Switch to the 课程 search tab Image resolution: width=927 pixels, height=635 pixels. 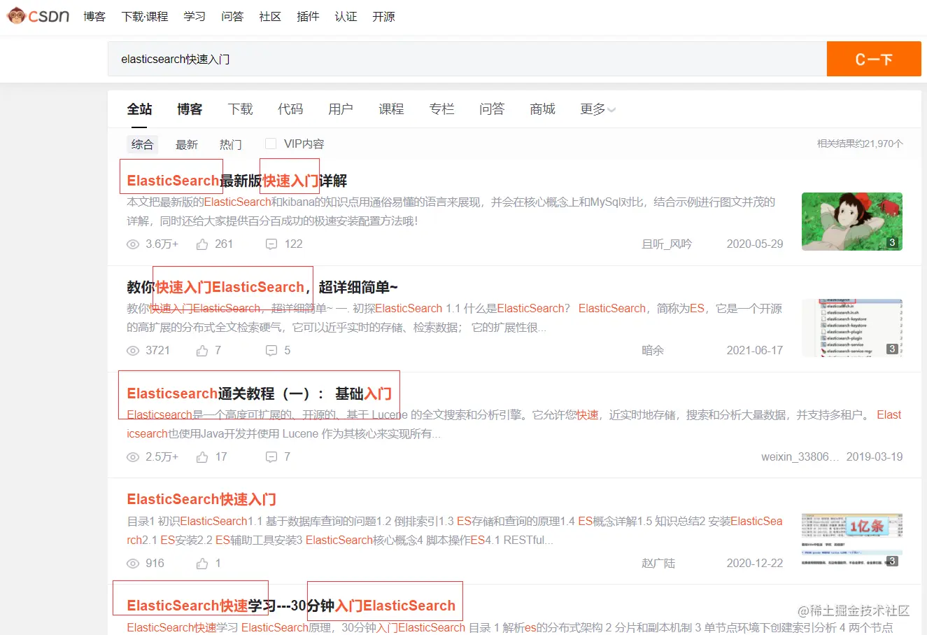(x=391, y=109)
